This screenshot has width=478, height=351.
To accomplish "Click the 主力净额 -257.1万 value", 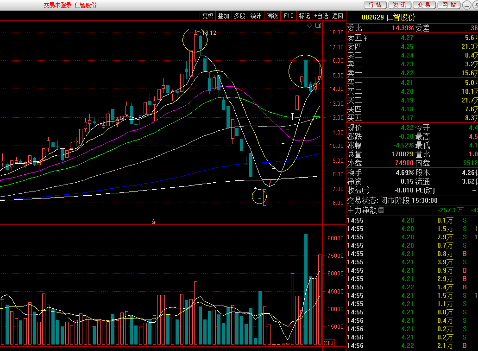I will pos(451,211).
